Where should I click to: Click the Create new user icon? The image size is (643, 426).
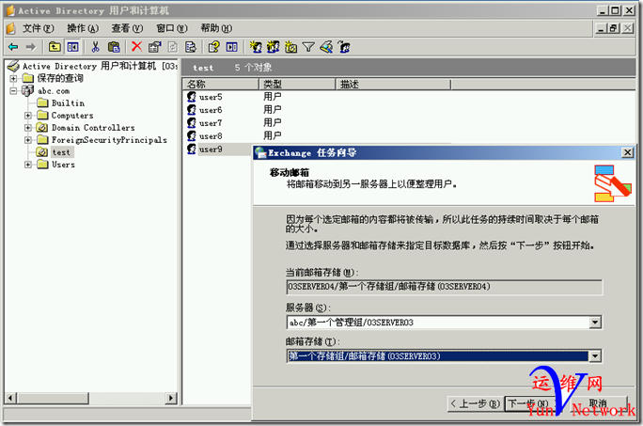point(256,47)
